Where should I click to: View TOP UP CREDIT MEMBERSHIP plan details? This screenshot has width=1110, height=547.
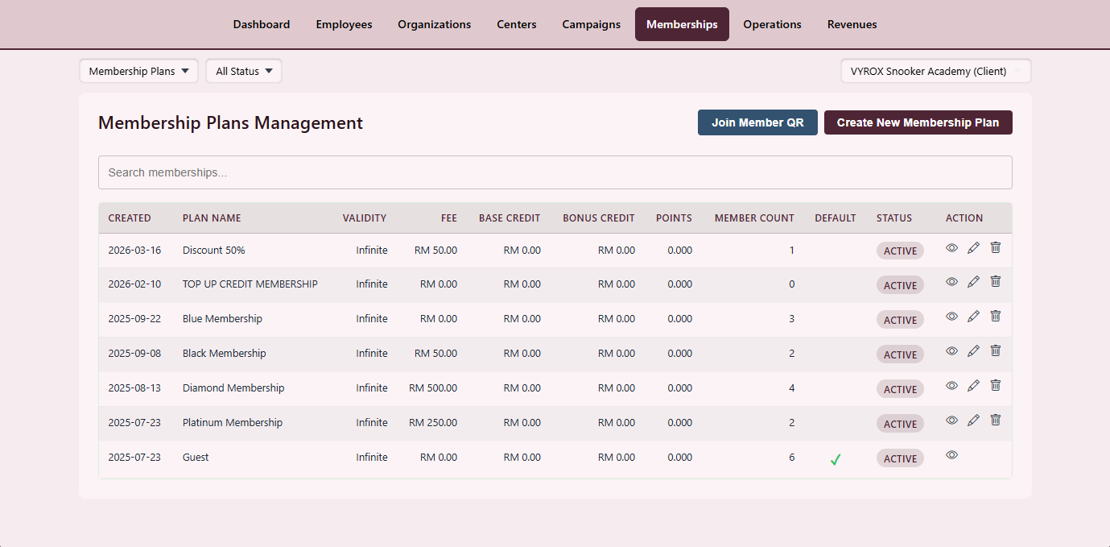click(x=951, y=282)
